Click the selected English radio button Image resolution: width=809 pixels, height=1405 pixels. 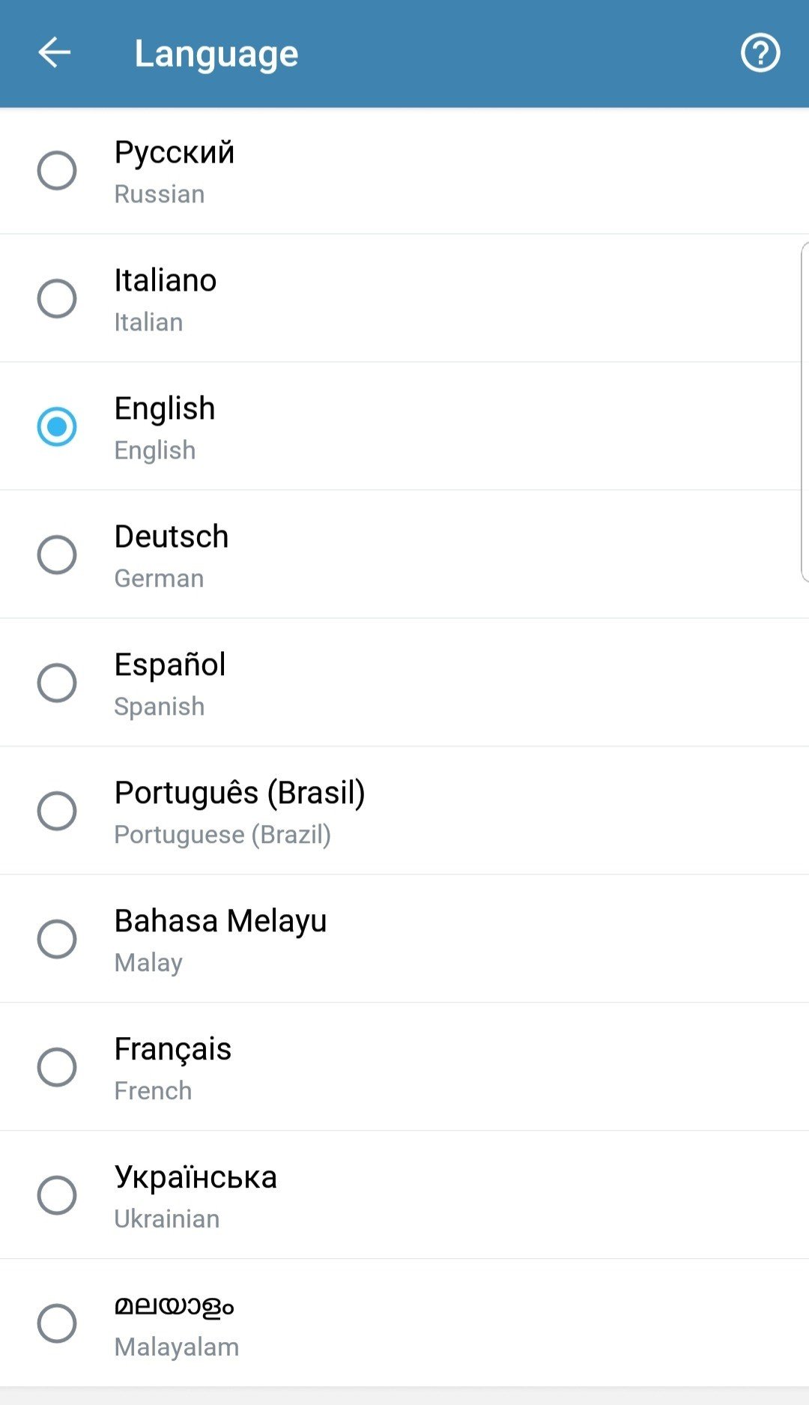coord(57,426)
